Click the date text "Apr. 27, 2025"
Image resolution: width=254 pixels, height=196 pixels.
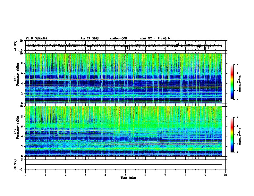coord(89,38)
